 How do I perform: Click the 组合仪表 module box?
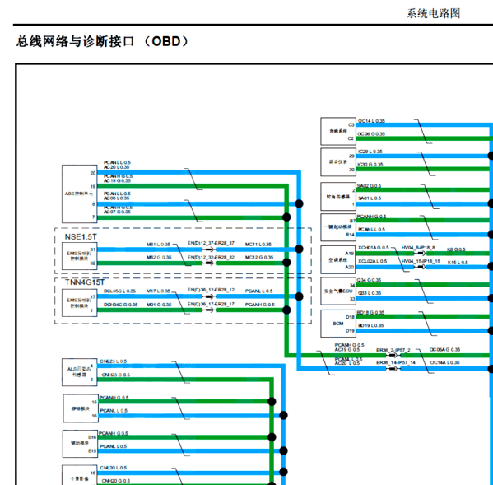point(338,162)
